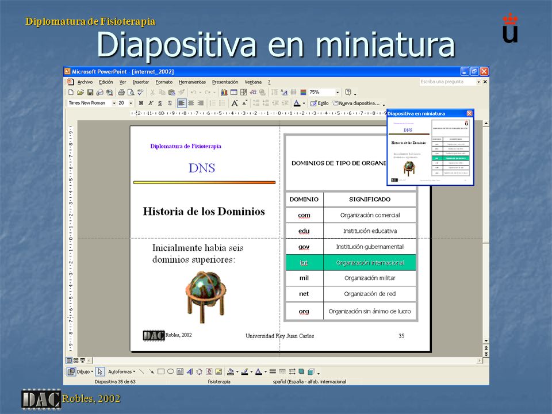Expand the line color arrow in drawing toolbar

[251, 371]
